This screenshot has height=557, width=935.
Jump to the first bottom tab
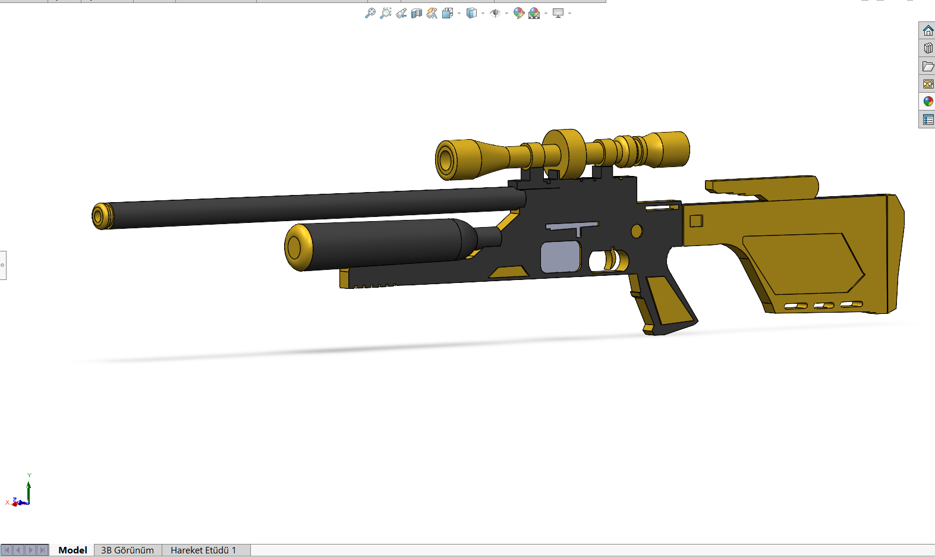click(x=7, y=550)
